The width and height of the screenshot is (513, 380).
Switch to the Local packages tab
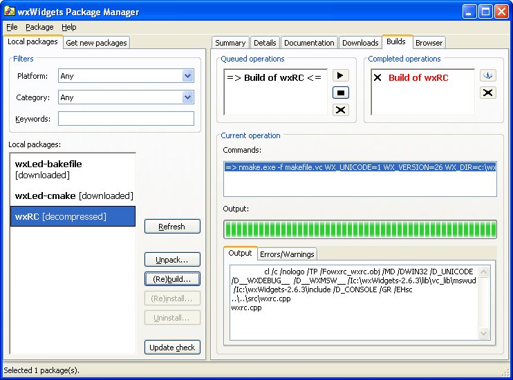pyautogui.click(x=32, y=41)
